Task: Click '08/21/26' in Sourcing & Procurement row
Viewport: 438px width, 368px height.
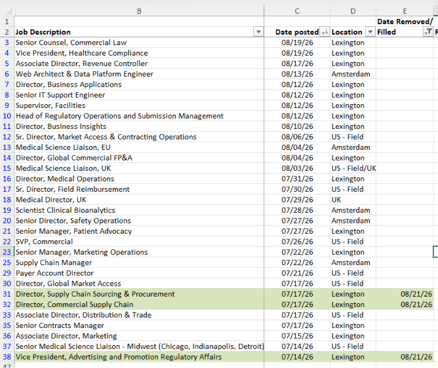Action: pos(405,294)
